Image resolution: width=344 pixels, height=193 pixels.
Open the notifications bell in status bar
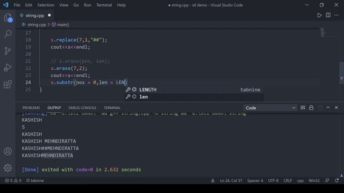pos(337,181)
